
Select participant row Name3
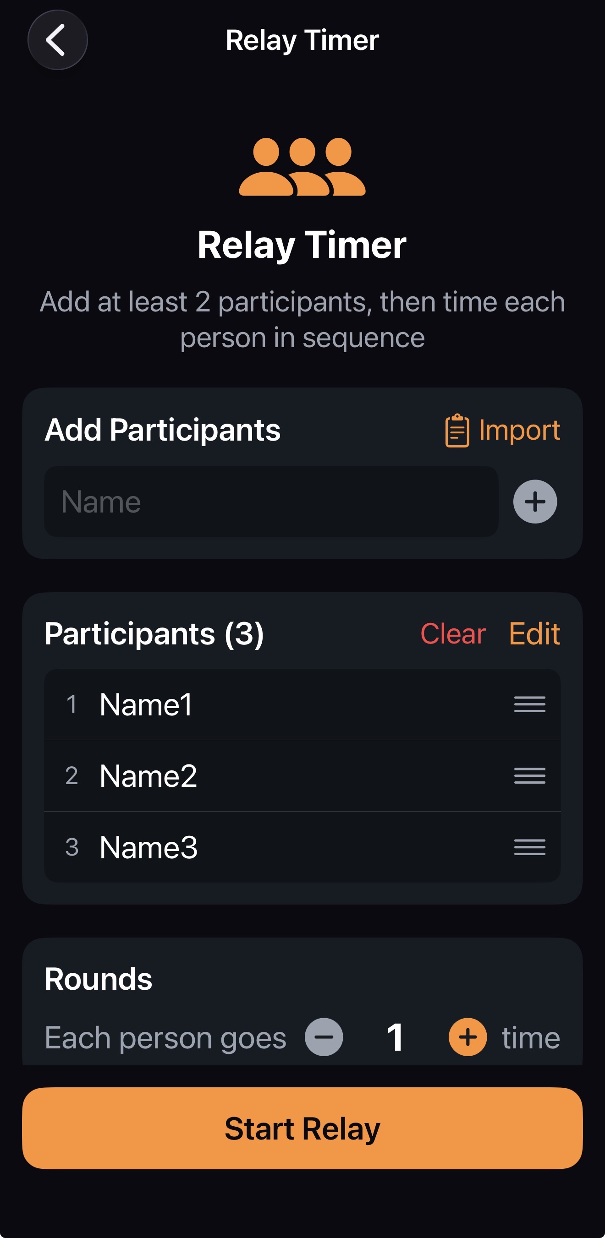269,847
